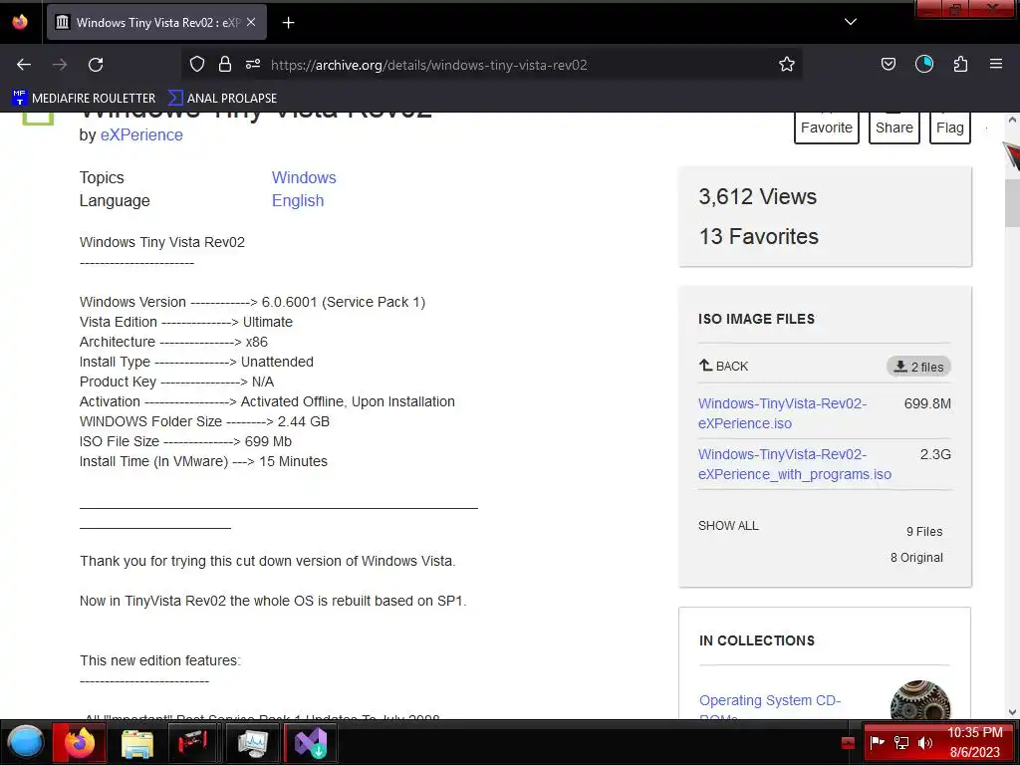Open Visual Studio Installer on the taskbar
1020x765 pixels.
click(x=311, y=743)
